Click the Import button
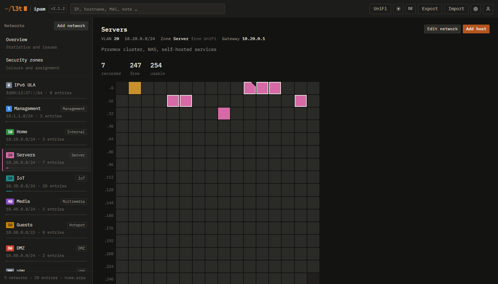Screen dimensions: 498x284 [x=456, y=9]
